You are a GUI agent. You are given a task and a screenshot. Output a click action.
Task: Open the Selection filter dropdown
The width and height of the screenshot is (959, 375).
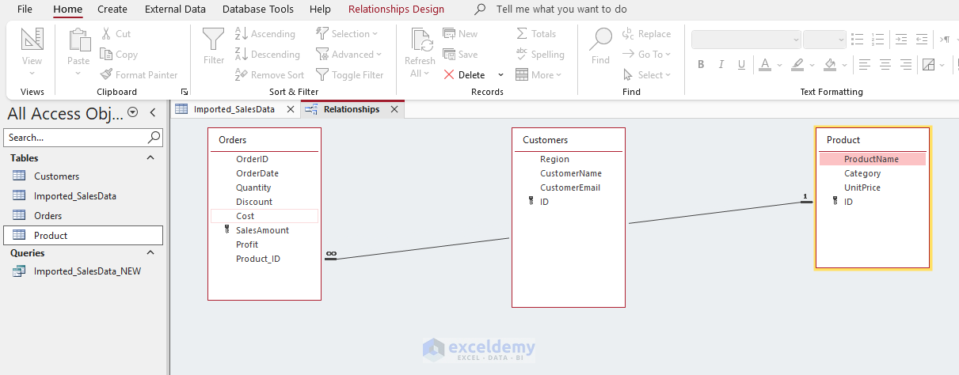tap(347, 34)
